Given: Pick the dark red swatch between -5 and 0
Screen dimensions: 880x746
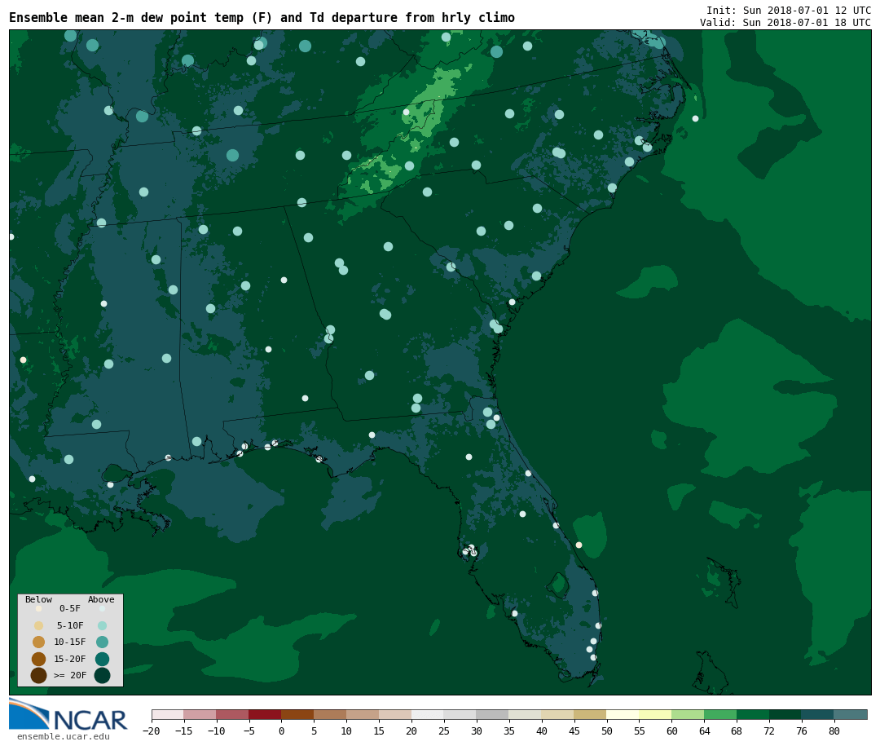Looking at the screenshot, I should (265, 714).
